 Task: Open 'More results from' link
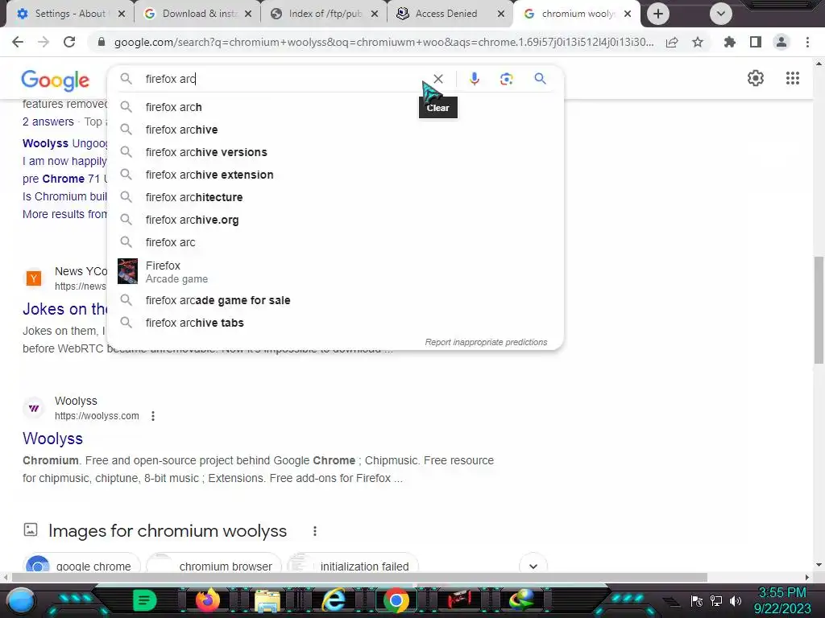click(x=64, y=214)
